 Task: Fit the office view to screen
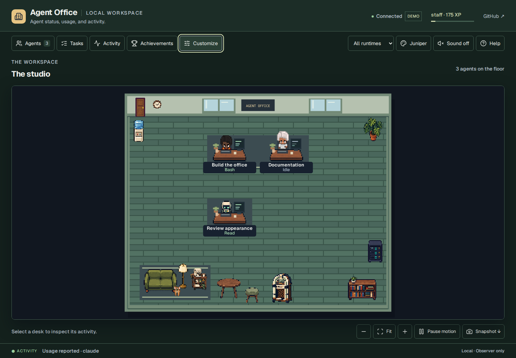click(x=384, y=332)
